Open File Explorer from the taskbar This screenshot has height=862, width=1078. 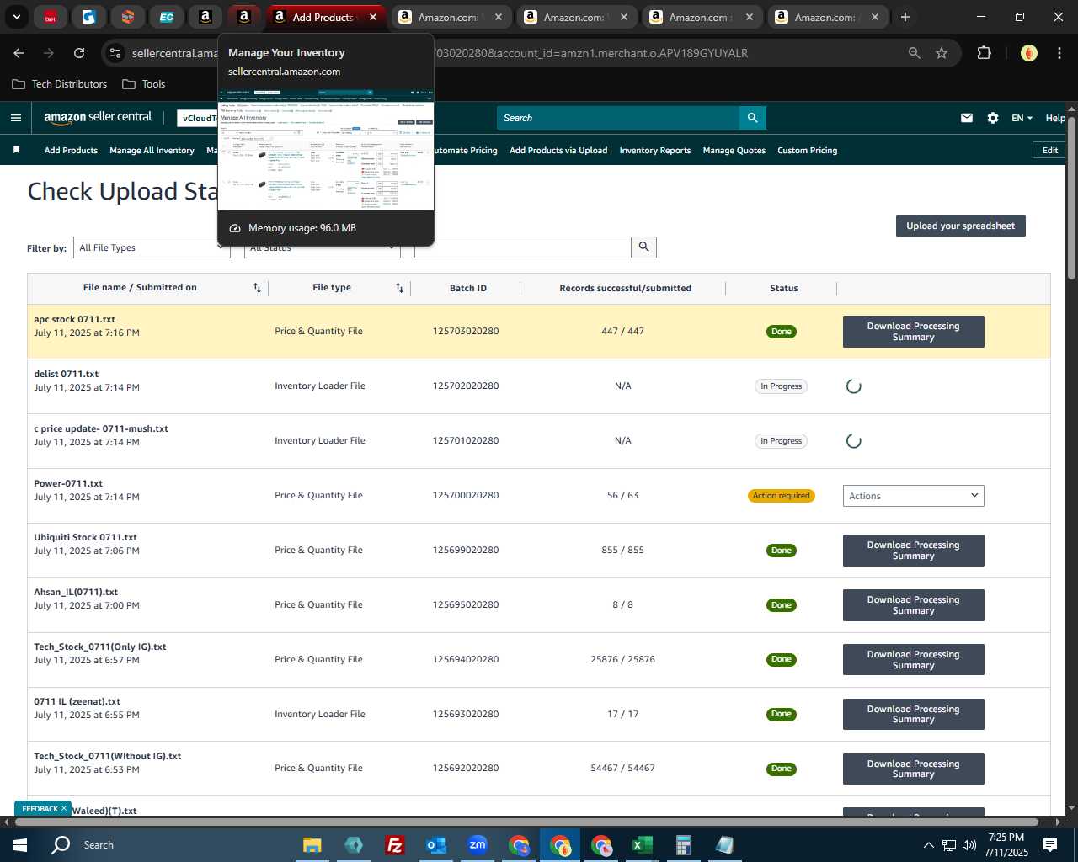click(x=312, y=845)
